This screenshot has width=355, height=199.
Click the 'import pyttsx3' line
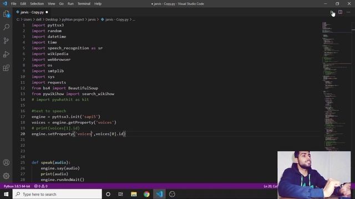[x=48, y=25]
